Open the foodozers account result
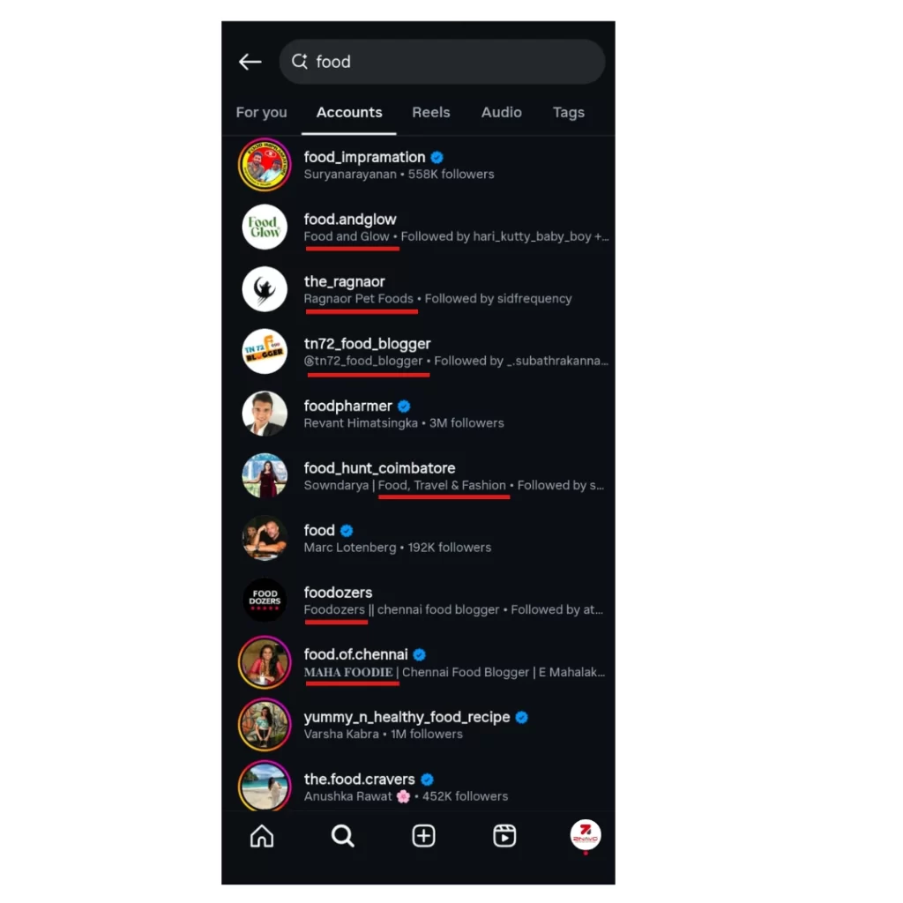This screenshot has width=903, height=903. coord(419,601)
